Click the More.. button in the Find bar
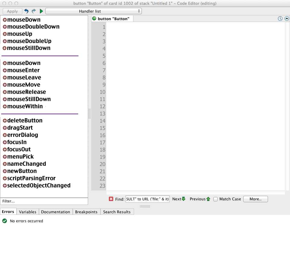 (255, 199)
